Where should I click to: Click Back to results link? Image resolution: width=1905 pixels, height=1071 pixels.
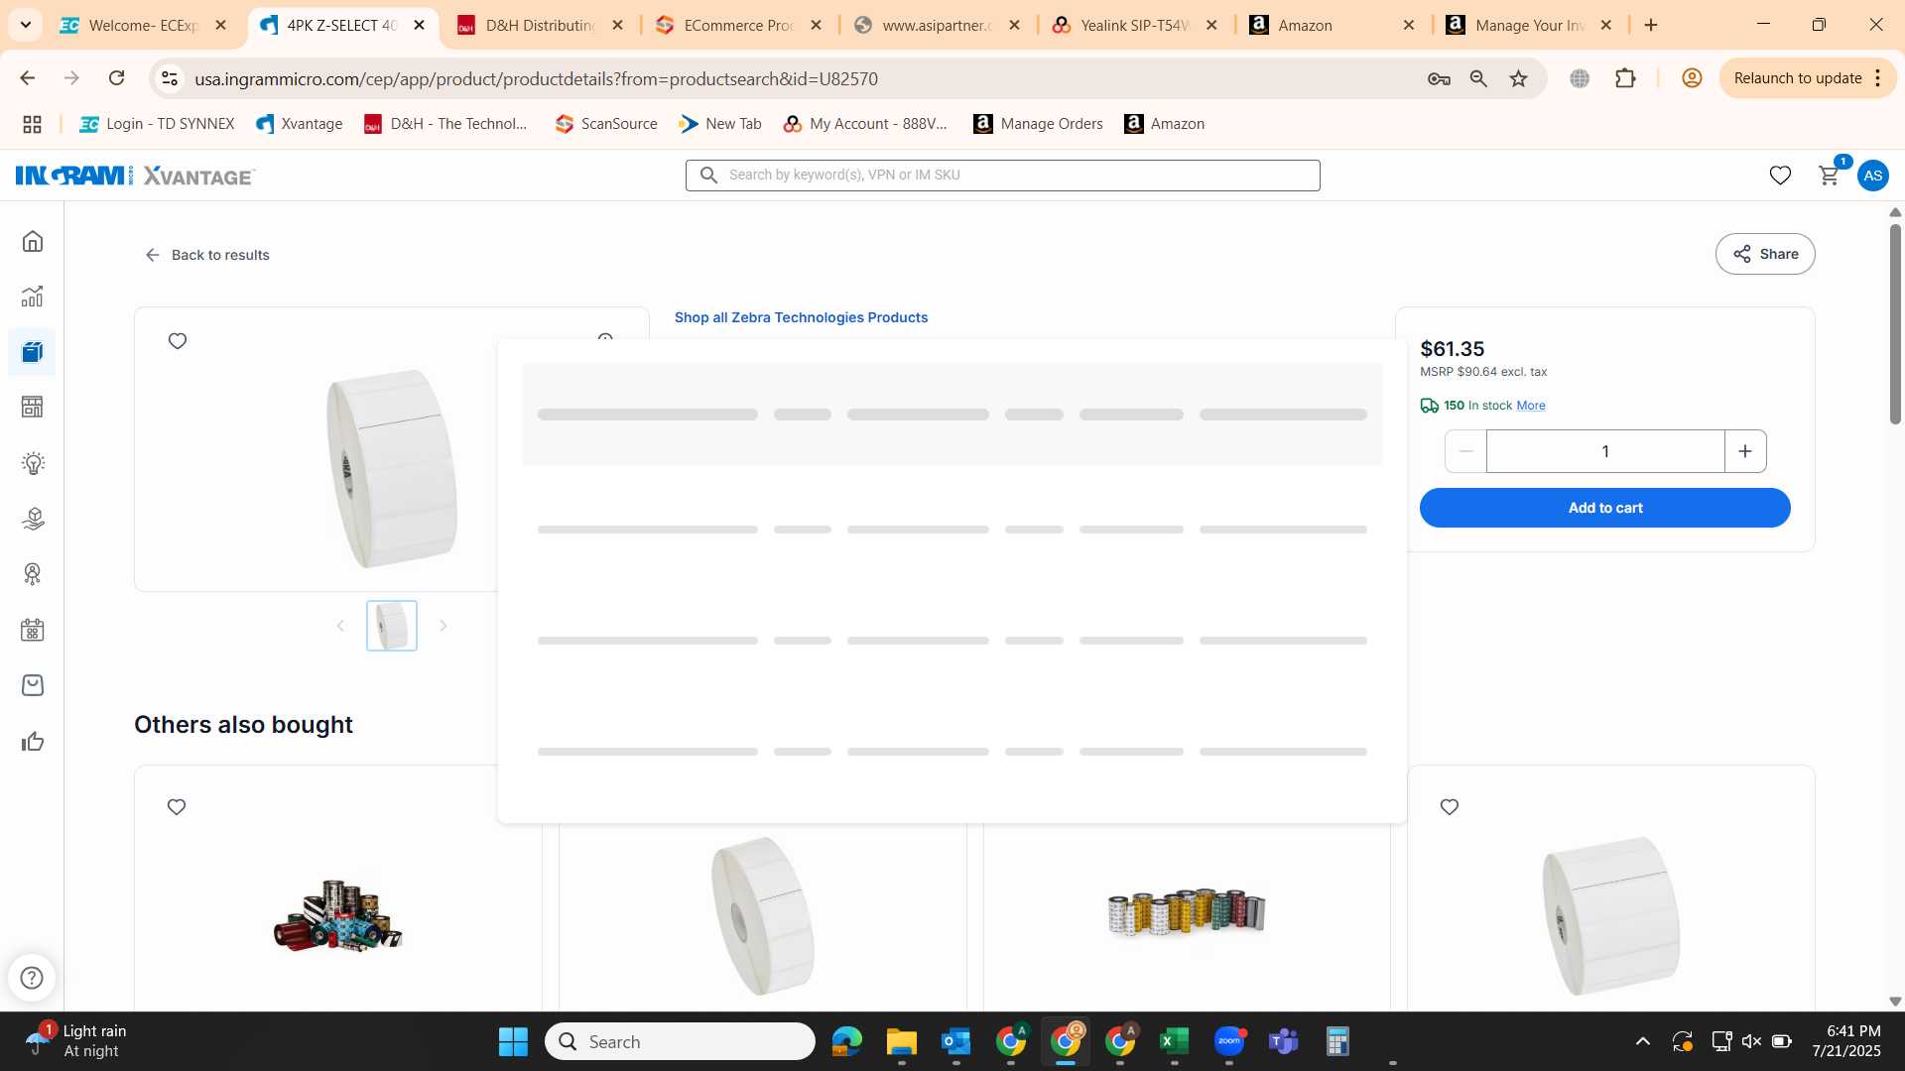click(207, 255)
